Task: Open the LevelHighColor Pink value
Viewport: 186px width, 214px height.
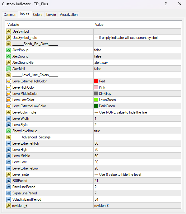Action: 137,87
